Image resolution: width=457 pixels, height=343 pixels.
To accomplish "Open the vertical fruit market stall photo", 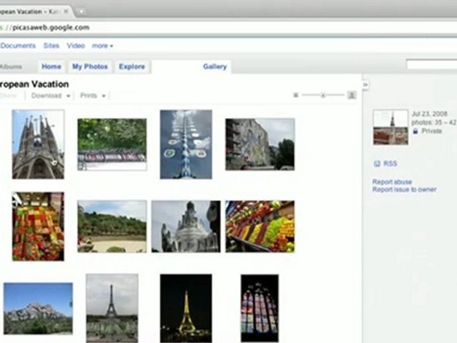I will (x=38, y=226).
